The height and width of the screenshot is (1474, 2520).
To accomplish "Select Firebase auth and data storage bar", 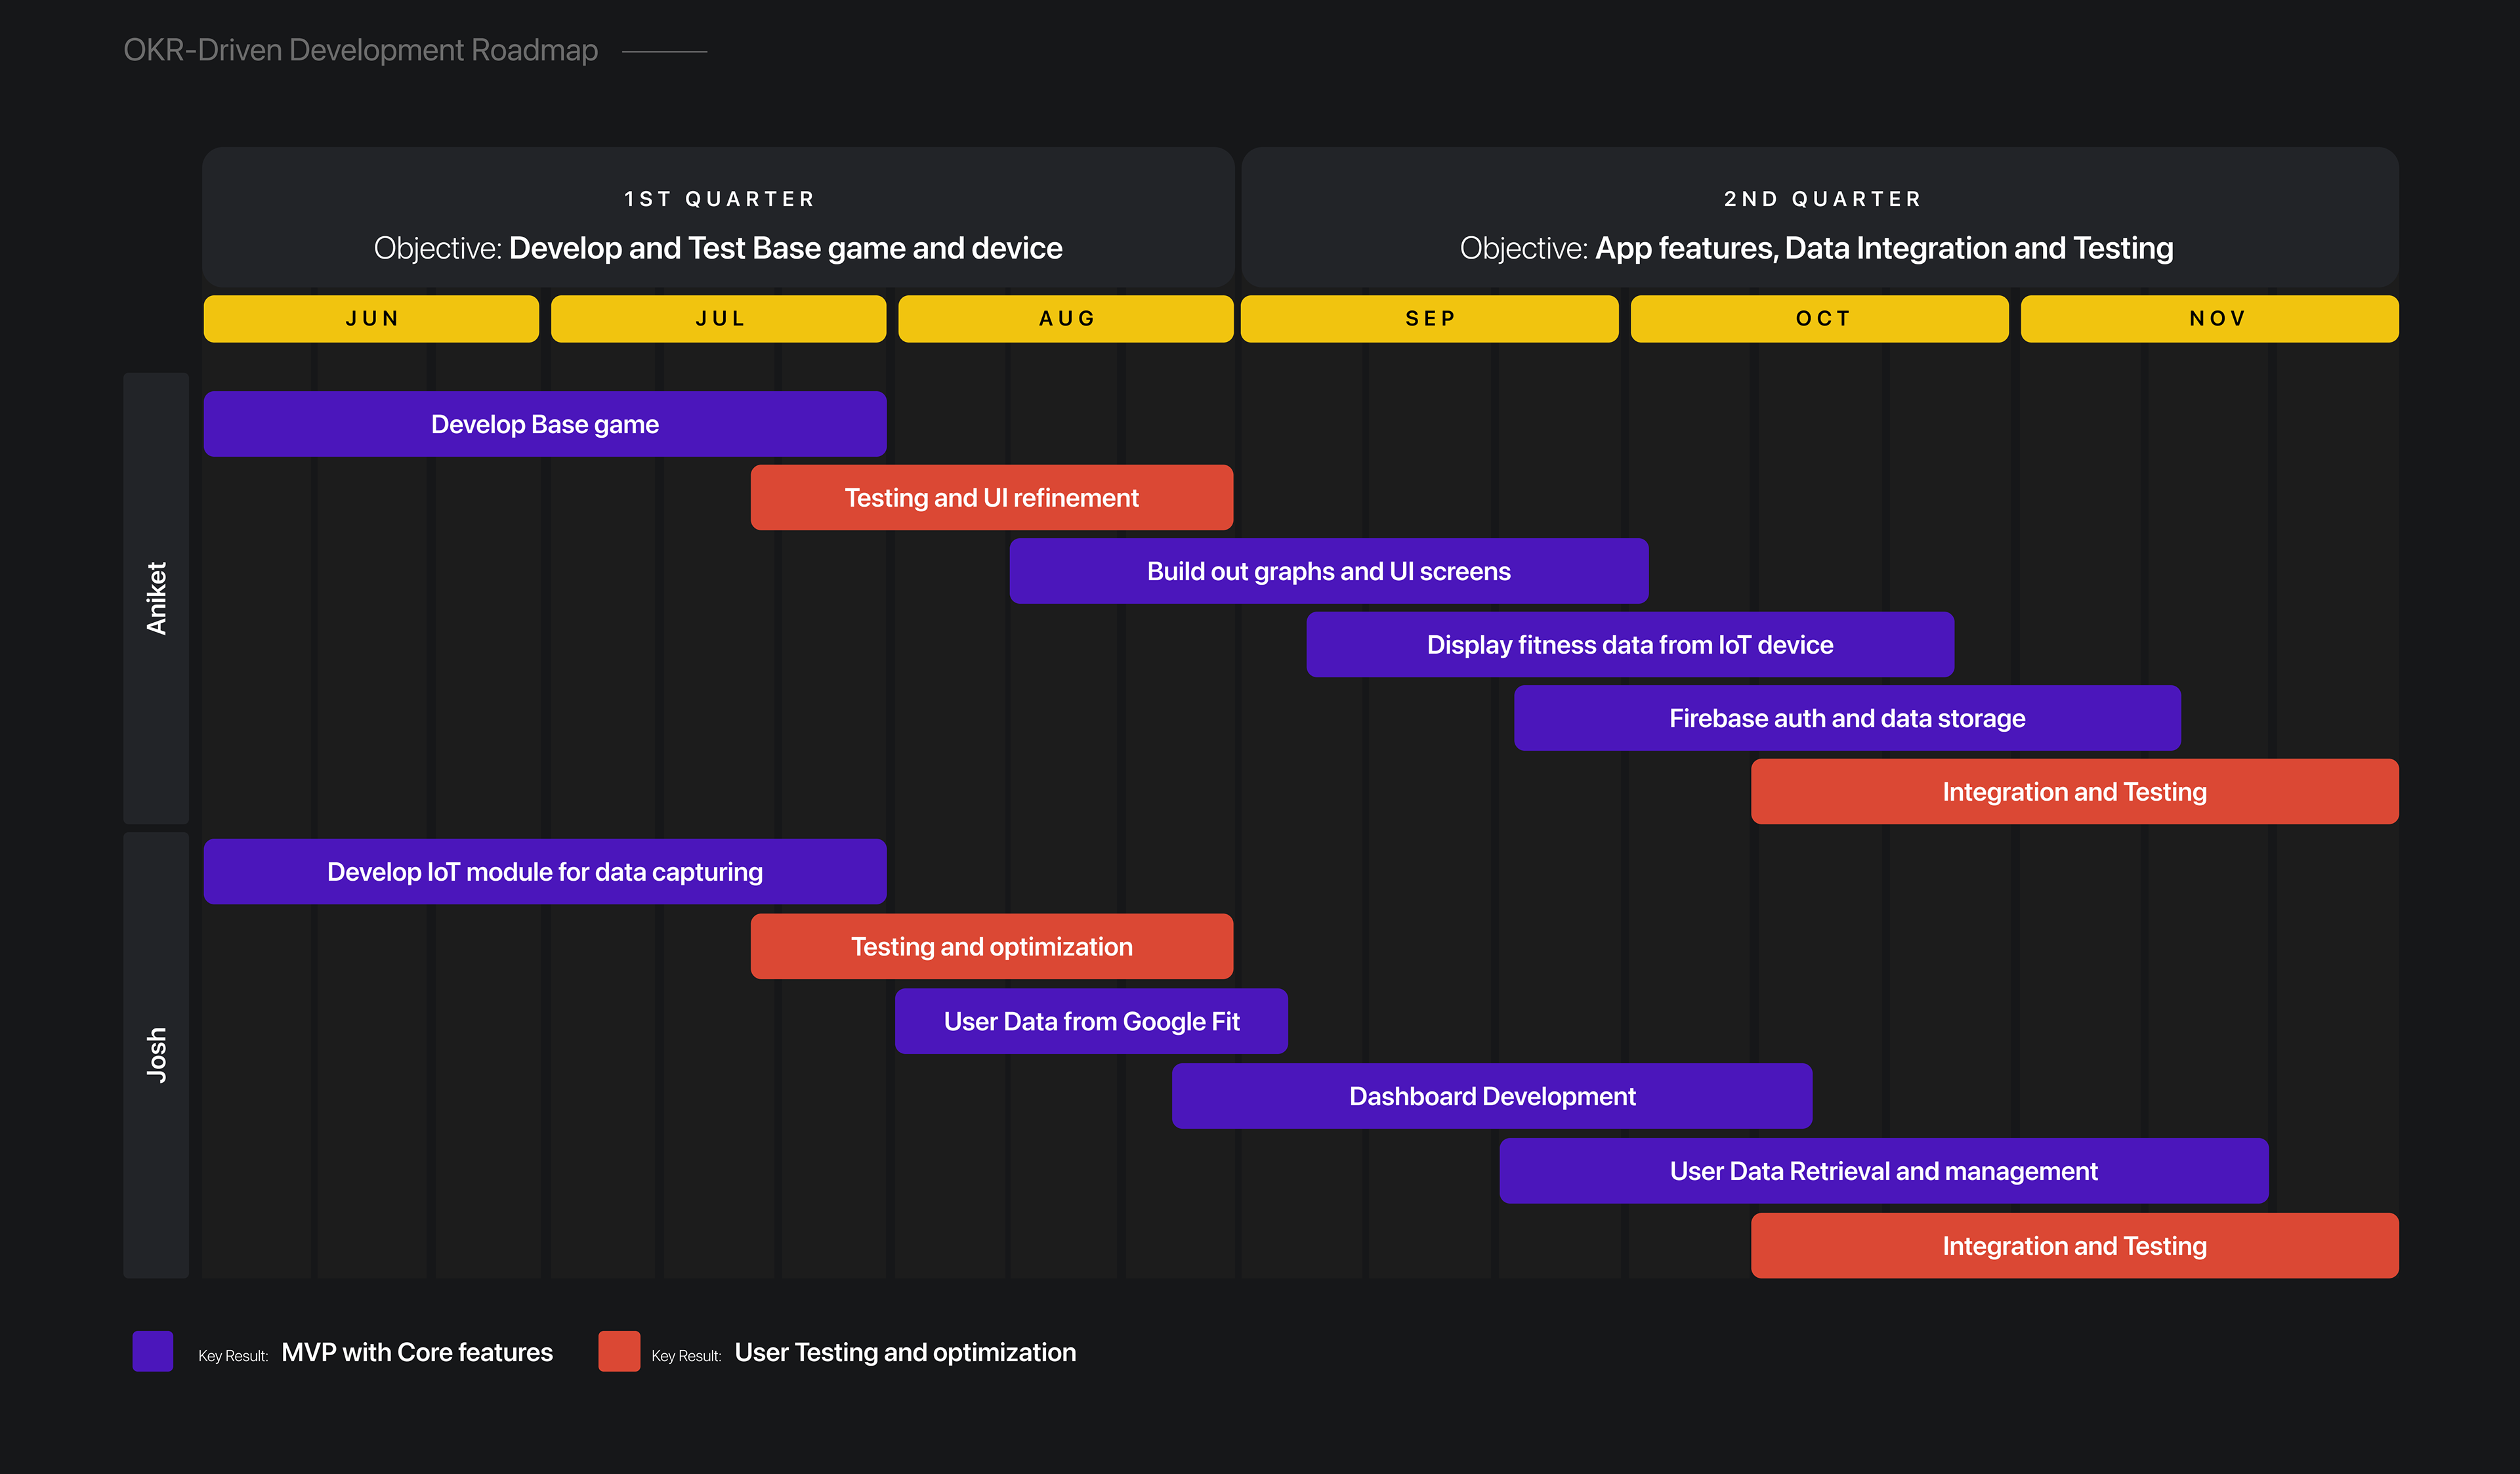I will click(x=1846, y=718).
